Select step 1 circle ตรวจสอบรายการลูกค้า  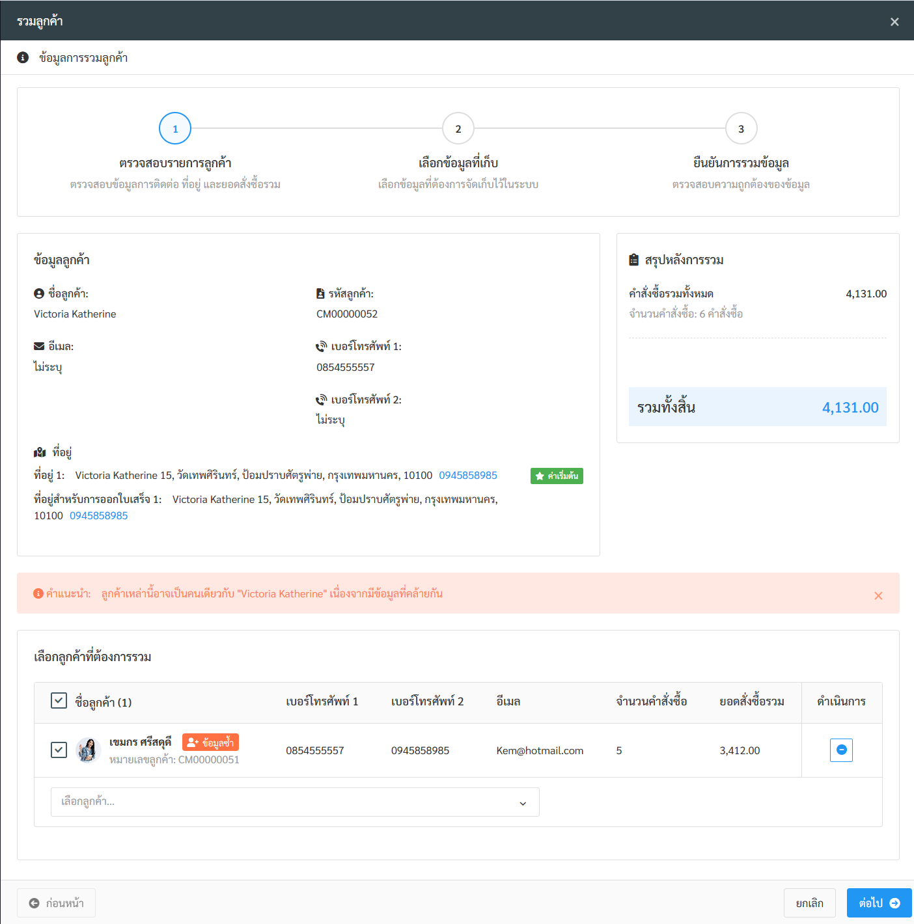pyautogui.click(x=175, y=129)
